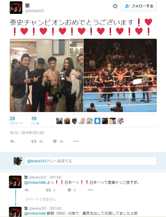
Task: Retweet the main tweet with 28 retweets
Action: click(37, 141)
